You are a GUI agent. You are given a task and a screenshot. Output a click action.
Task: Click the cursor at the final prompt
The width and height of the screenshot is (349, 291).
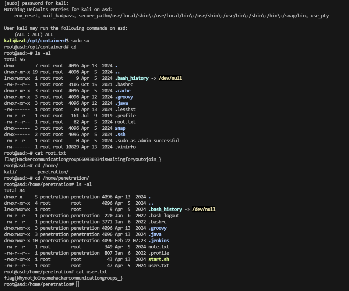coord(78,285)
